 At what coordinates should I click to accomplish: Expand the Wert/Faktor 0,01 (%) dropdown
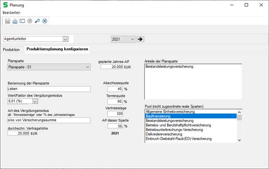tap(35, 101)
